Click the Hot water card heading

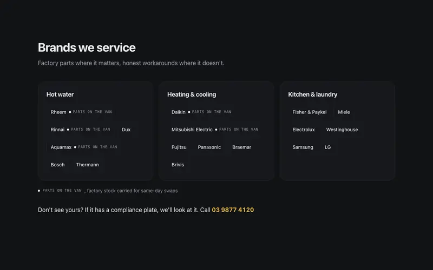60,94
